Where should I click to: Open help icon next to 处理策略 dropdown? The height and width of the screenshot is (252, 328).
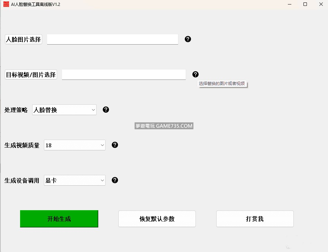pos(106,110)
